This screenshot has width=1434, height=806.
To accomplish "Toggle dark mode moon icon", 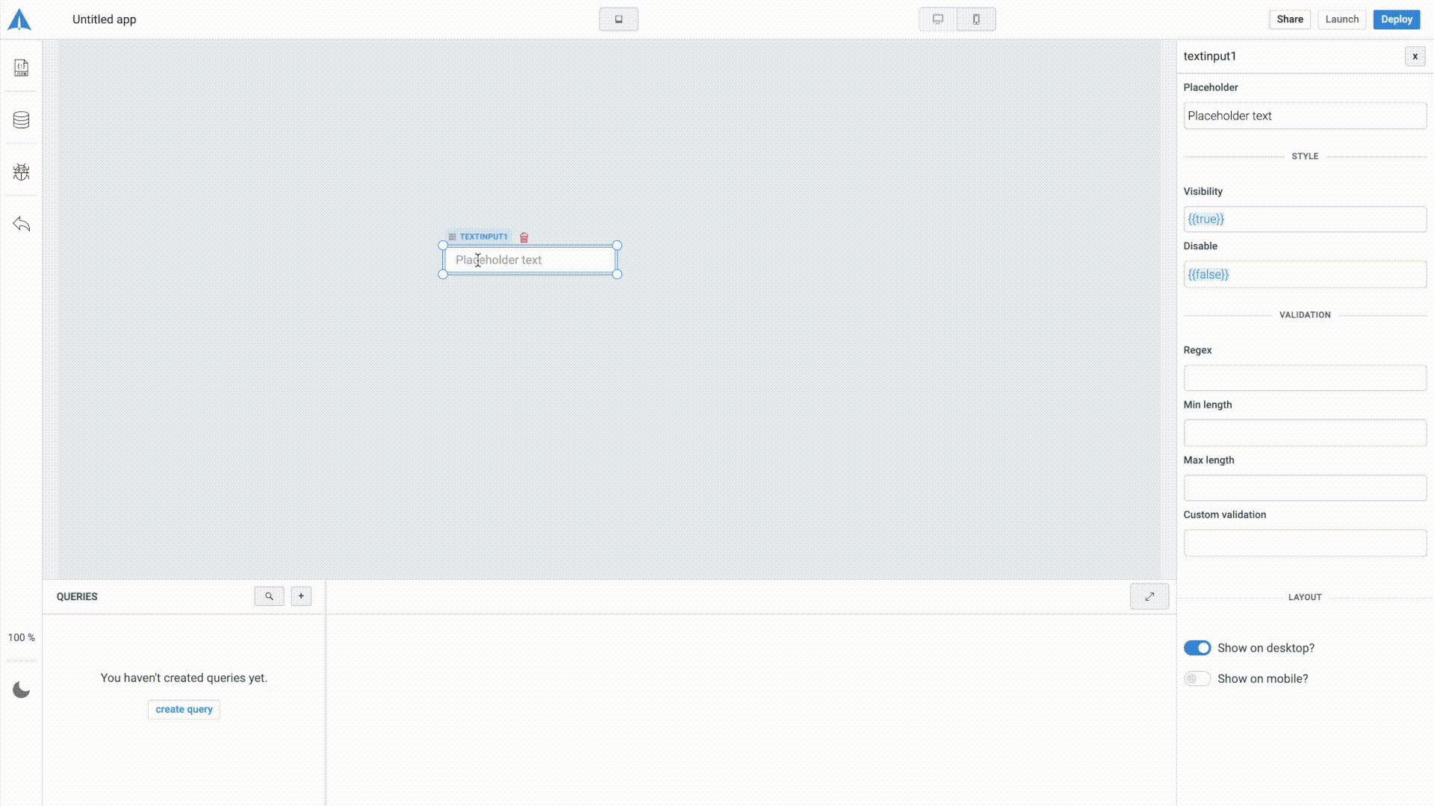I will (21, 690).
